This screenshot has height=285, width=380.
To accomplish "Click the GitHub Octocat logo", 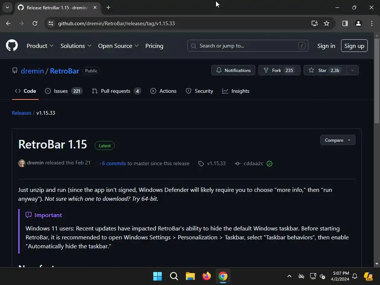I will click(x=12, y=45).
